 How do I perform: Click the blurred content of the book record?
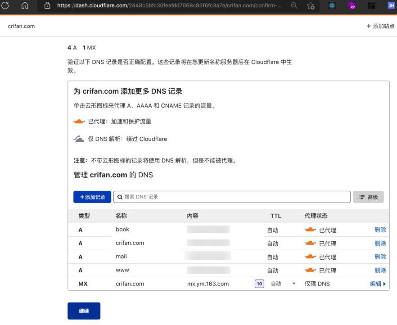click(x=208, y=229)
